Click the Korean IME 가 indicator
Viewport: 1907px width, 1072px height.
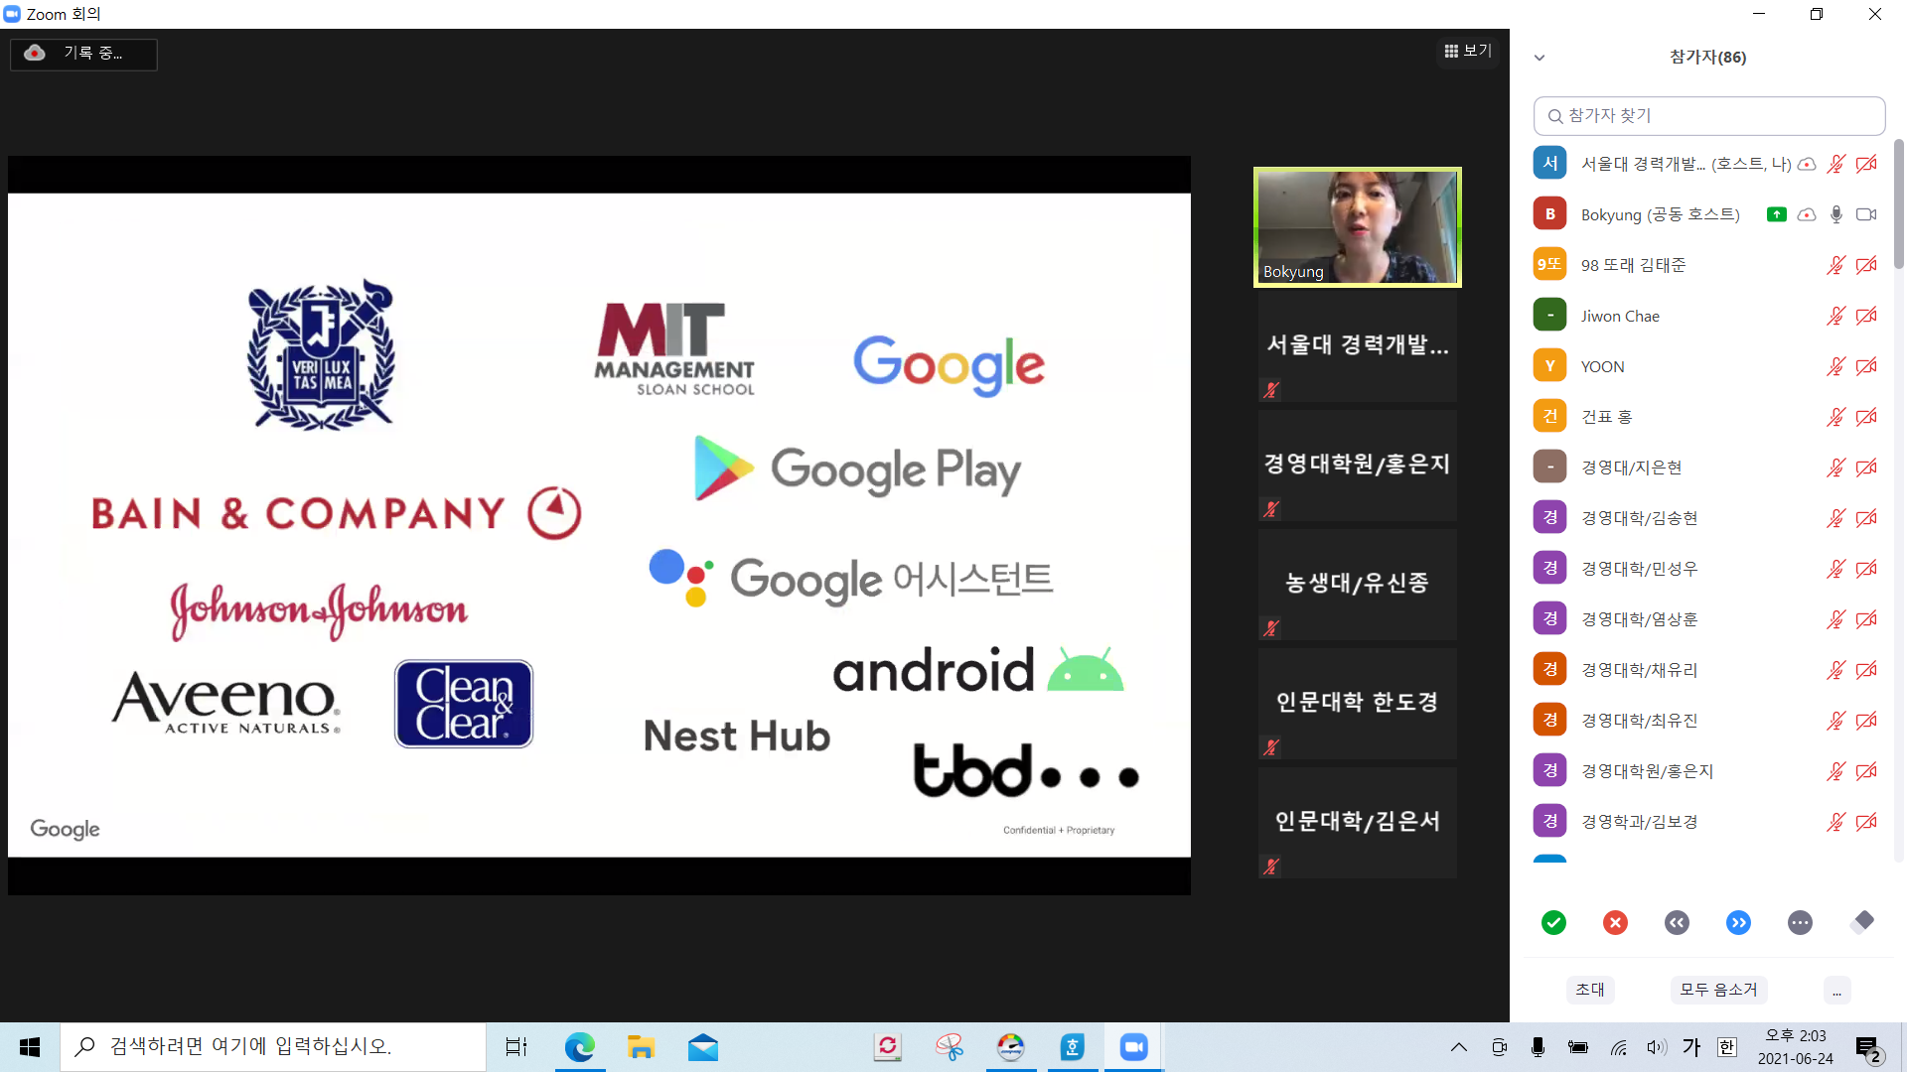[1691, 1047]
